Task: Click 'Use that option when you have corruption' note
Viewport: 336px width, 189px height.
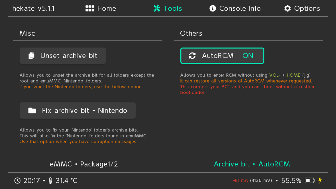Action: pyautogui.click(x=78, y=142)
